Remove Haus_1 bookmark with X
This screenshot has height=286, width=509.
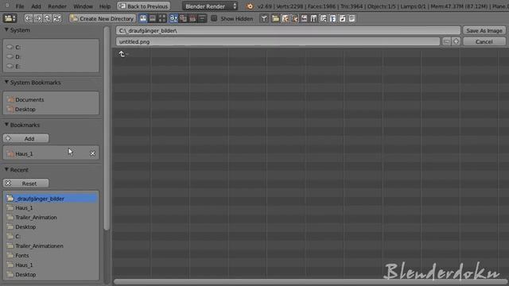[92, 153]
